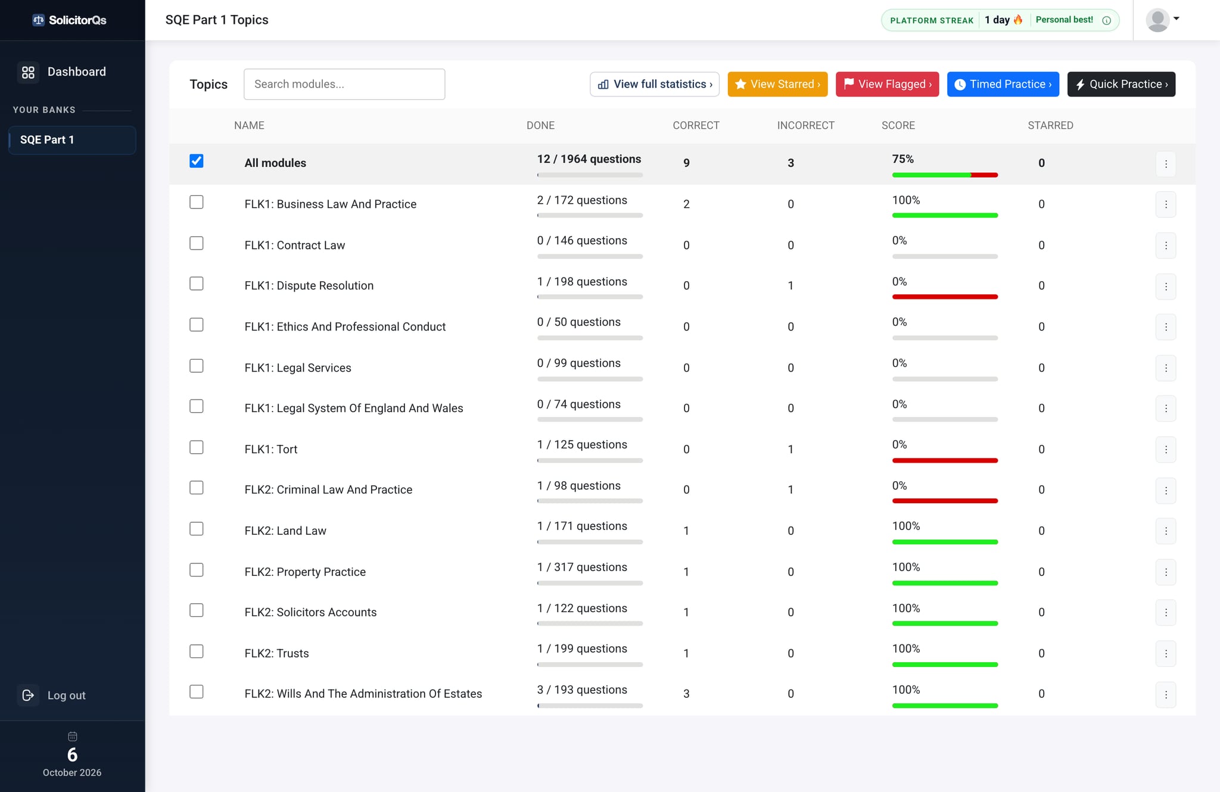The image size is (1220, 792).
Task: Click the Dashboard grid icon
Action: coord(28,72)
